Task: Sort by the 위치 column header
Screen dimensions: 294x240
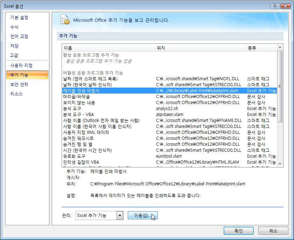Action: (201, 48)
